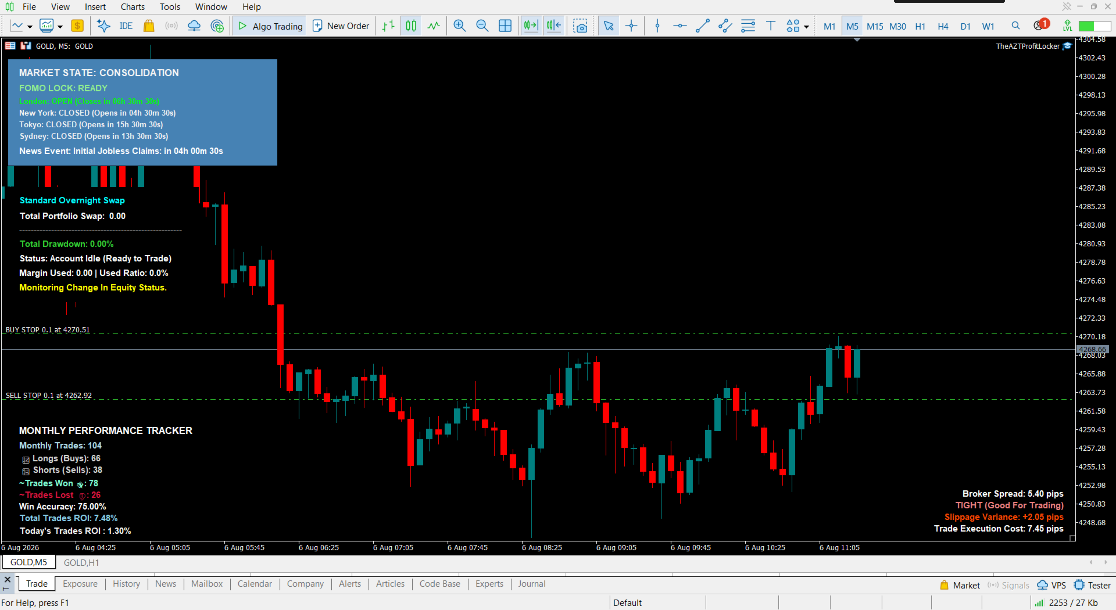This screenshot has width=1116, height=610.
Task: Take a chart screenshot with camera icon
Action: [x=580, y=26]
